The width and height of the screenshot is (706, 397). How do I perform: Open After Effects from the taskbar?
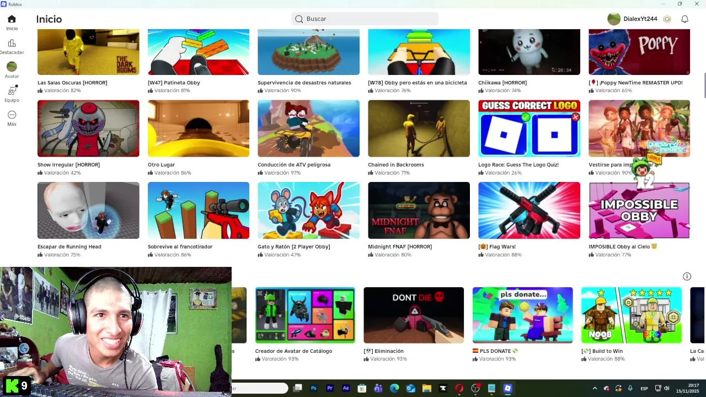point(346,388)
